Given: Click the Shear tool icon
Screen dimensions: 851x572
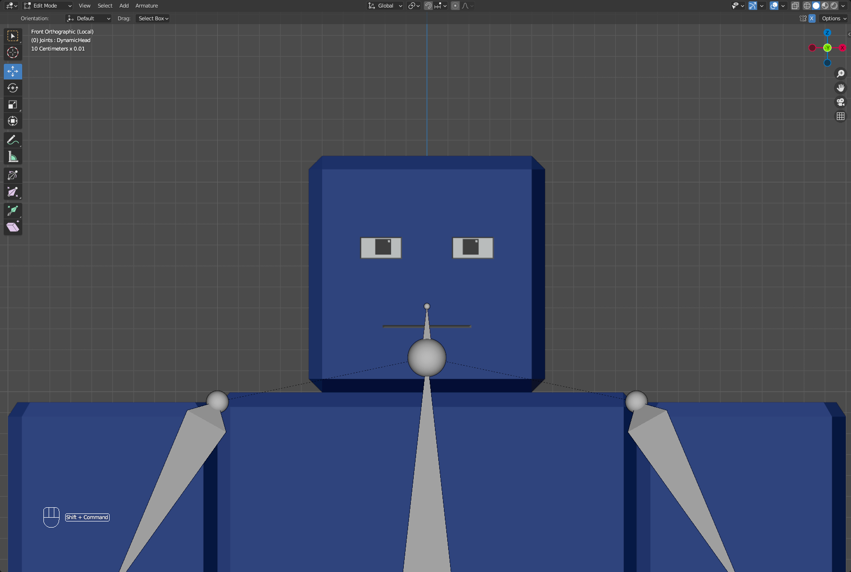Looking at the screenshot, I should [13, 227].
